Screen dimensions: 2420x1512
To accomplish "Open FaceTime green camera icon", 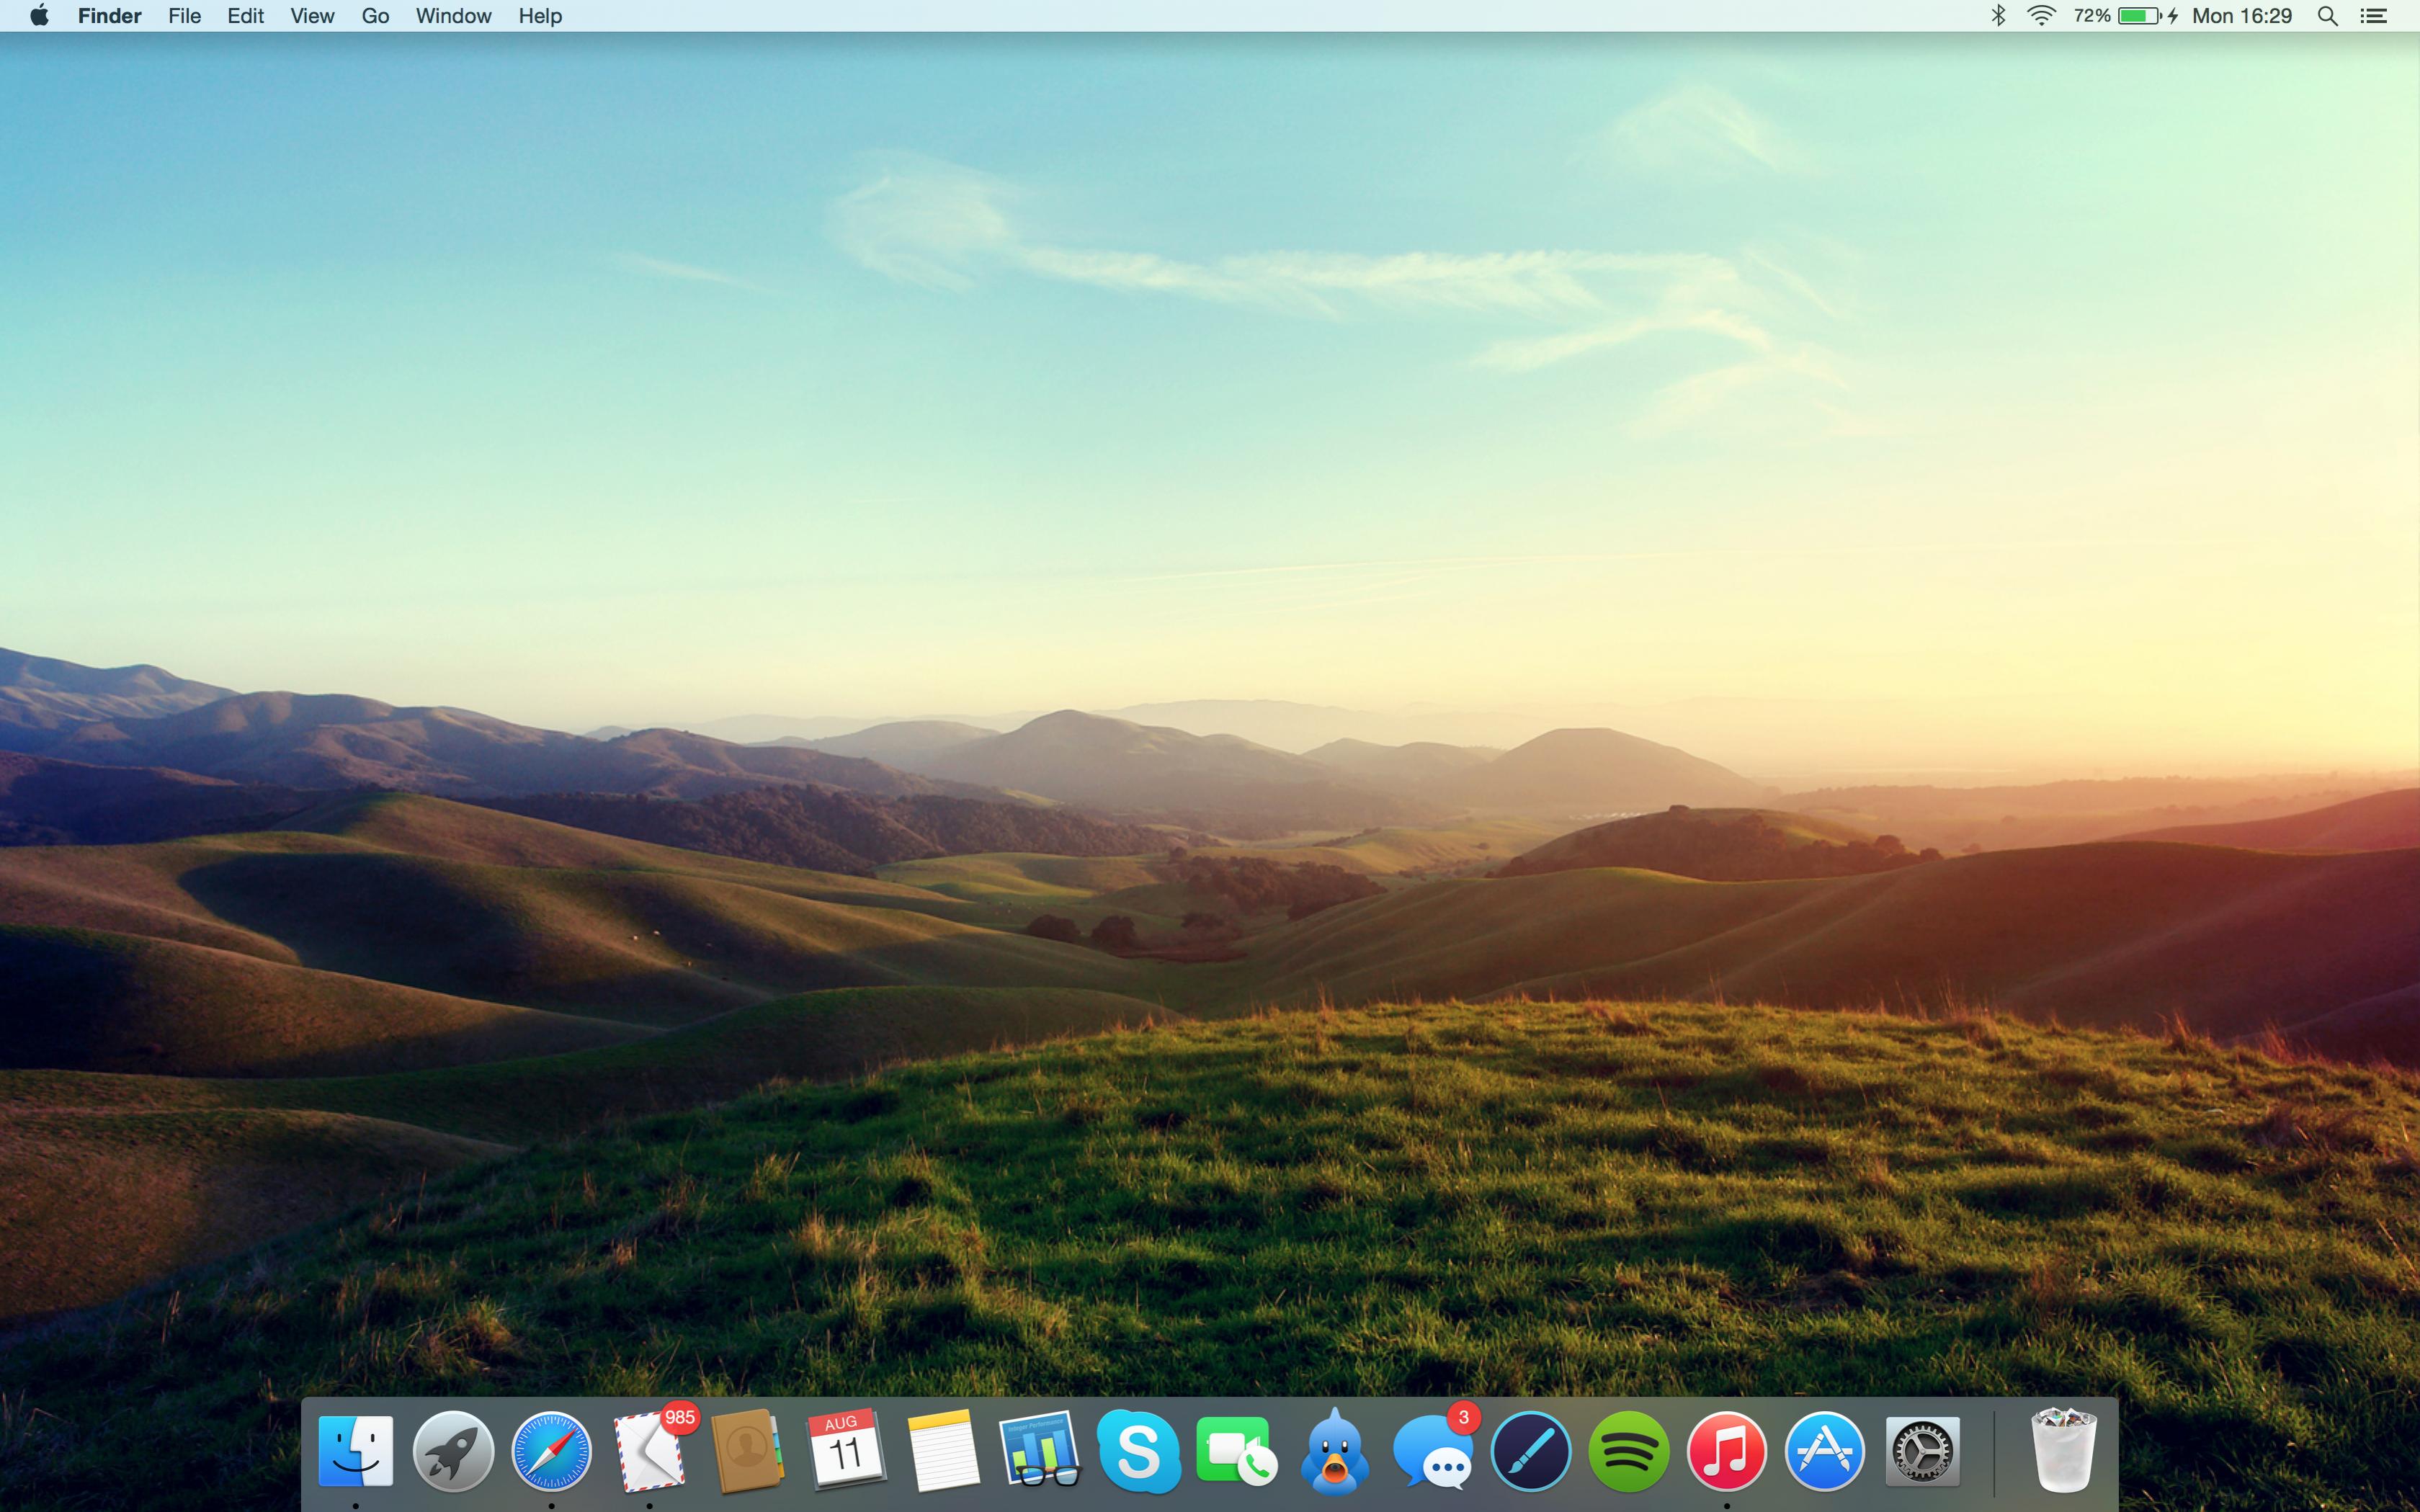I will [x=1236, y=1451].
